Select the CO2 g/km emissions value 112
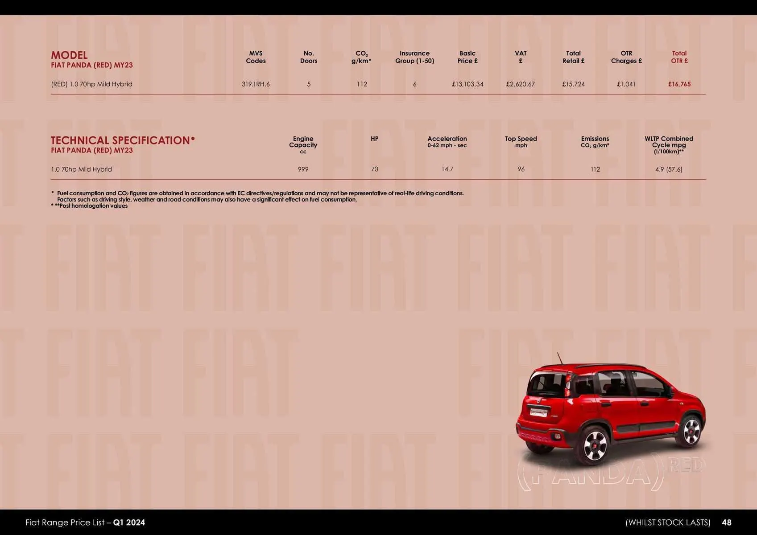 tap(361, 84)
